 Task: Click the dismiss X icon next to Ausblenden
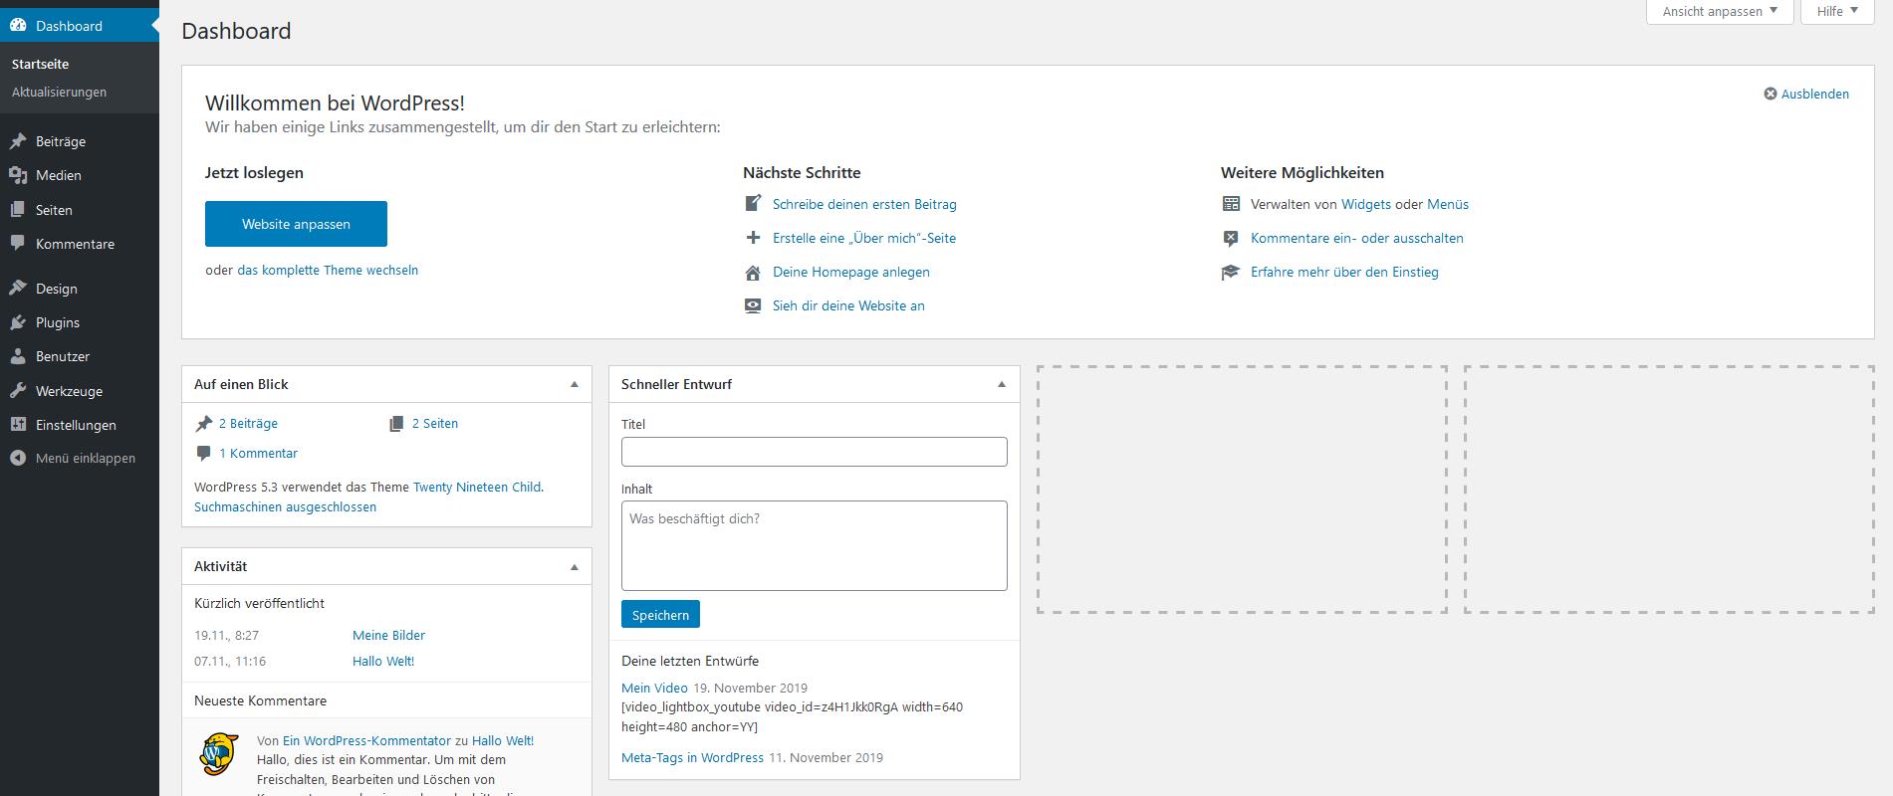(x=1771, y=94)
